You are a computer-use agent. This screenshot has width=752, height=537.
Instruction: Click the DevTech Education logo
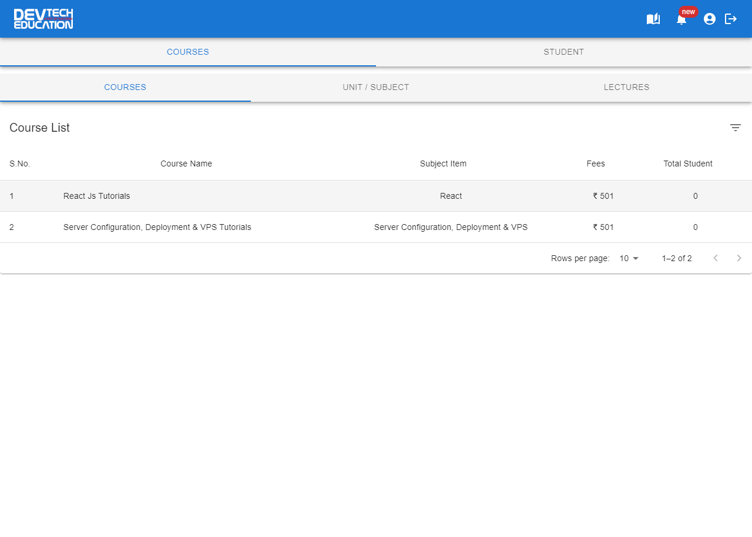pos(43,19)
